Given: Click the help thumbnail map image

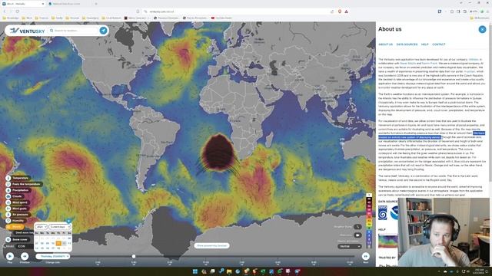Looking at the screenshot, I should 387,242.
